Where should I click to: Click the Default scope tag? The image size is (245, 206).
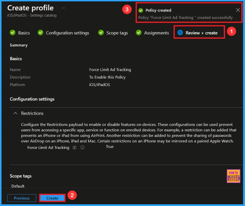(18, 186)
